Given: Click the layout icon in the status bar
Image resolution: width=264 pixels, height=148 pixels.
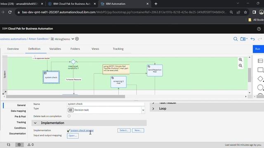Looking at the screenshot, I should (8, 145).
